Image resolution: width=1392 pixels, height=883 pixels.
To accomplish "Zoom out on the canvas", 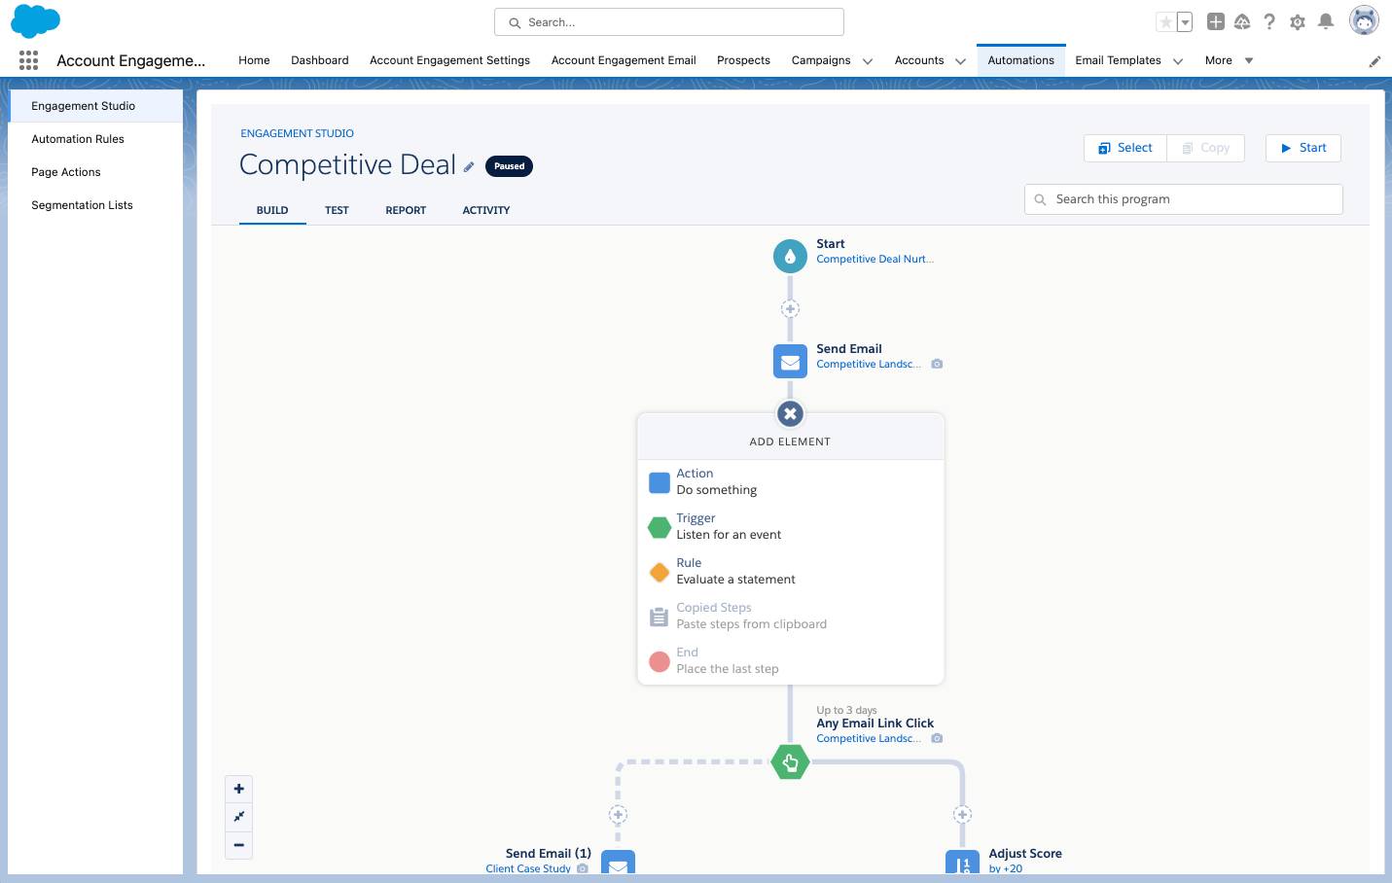I will (x=238, y=845).
